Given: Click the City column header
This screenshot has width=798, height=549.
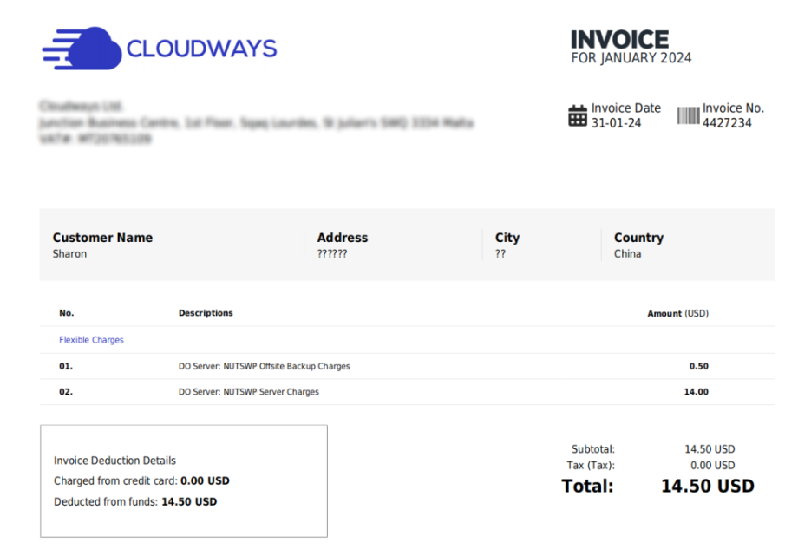Looking at the screenshot, I should click(507, 238).
